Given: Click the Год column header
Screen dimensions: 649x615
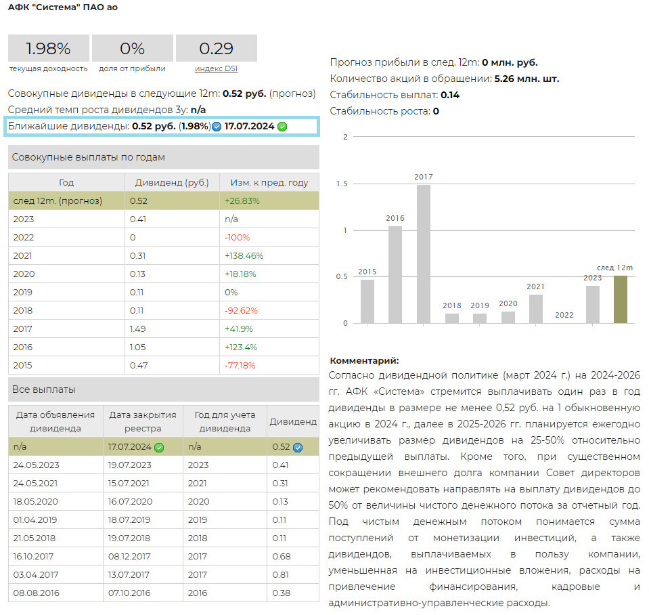Looking at the screenshot, I should [66, 182].
